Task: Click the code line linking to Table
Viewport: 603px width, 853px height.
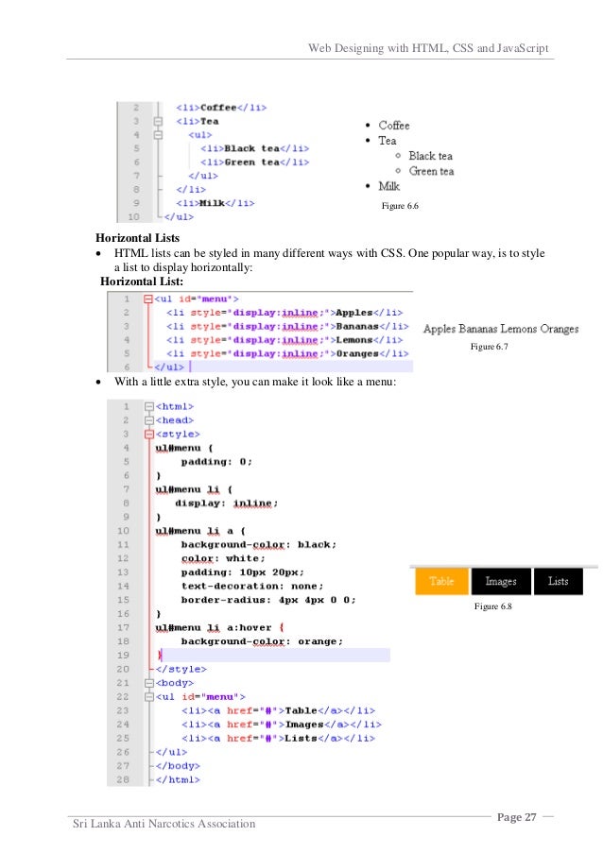Action: 278,710
